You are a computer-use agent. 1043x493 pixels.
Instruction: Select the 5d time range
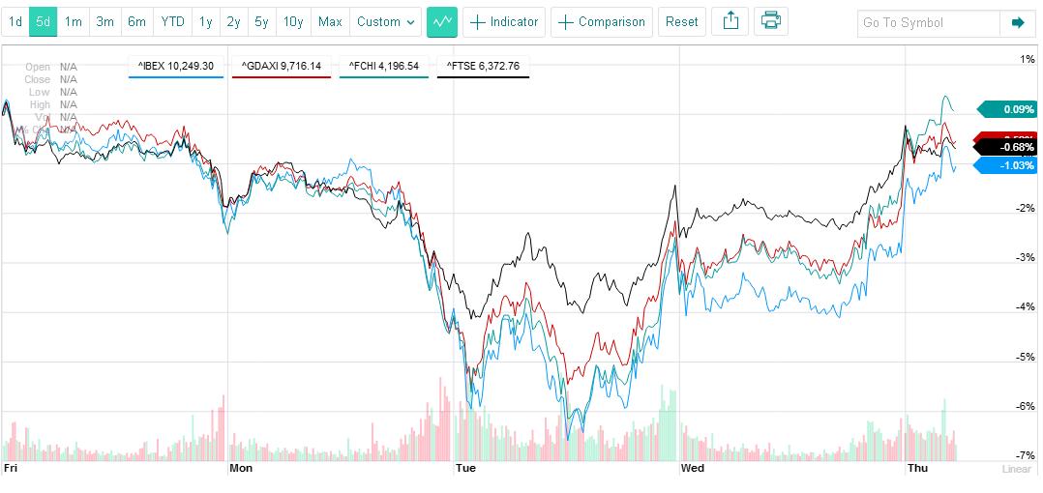pyautogui.click(x=44, y=21)
